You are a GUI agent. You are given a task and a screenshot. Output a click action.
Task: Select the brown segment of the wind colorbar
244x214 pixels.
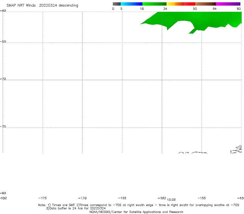pyautogui.click(x=205, y=4)
